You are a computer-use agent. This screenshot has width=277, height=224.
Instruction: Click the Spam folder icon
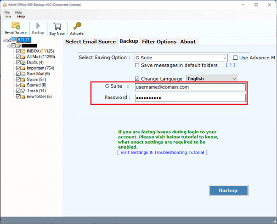pos(23,80)
